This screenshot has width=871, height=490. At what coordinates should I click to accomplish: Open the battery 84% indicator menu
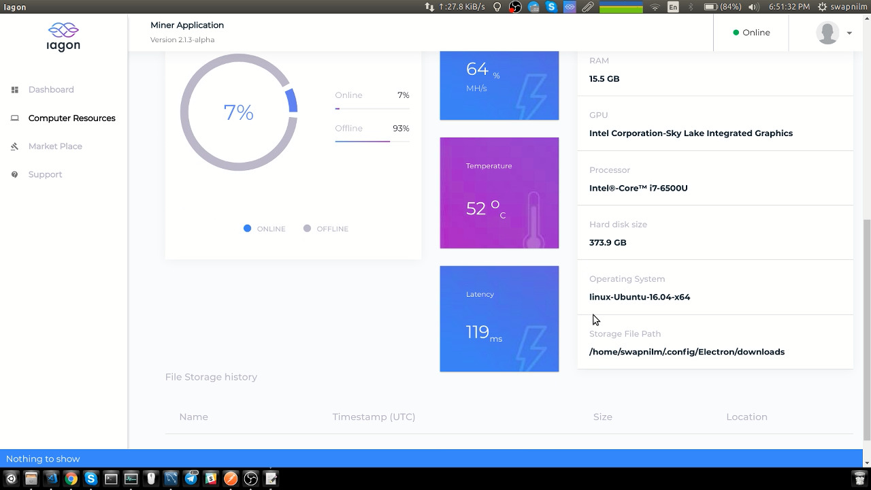coord(722,7)
